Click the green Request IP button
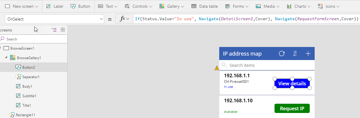This screenshot has width=360, height=118. pyautogui.click(x=292, y=108)
